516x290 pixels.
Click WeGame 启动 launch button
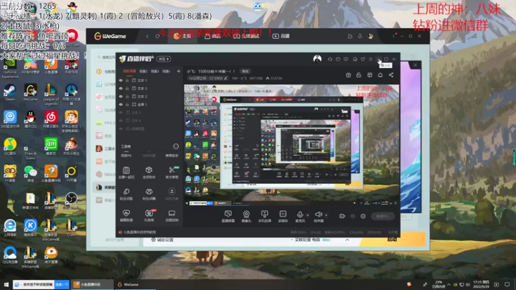point(392,239)
